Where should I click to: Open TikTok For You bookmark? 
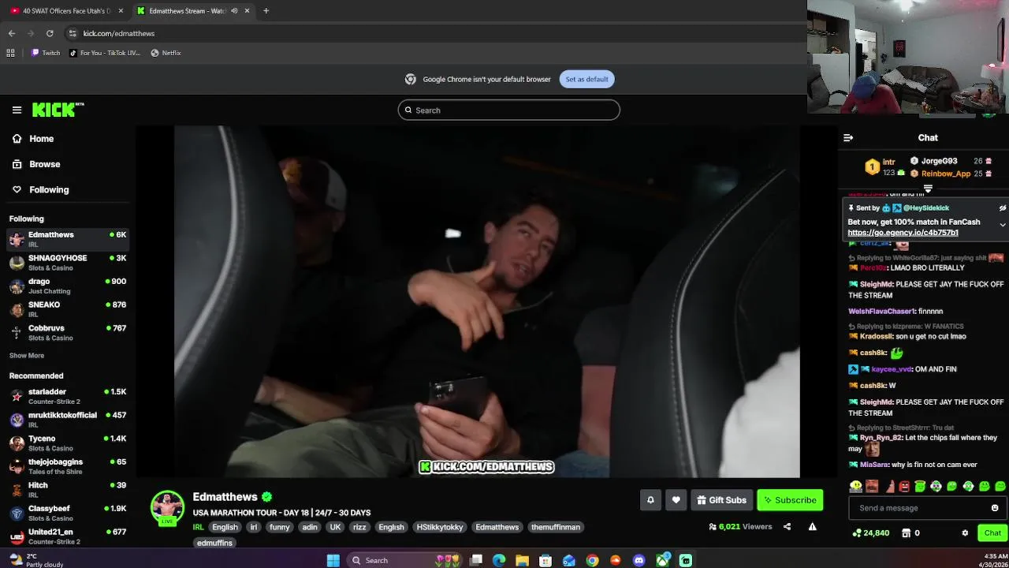pos(104,53)
